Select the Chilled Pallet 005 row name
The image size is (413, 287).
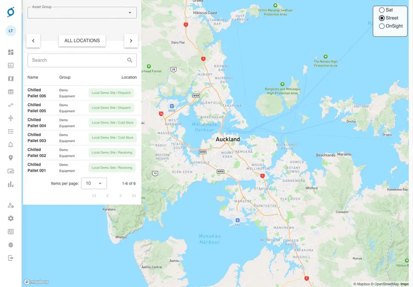tap(37, 108)
